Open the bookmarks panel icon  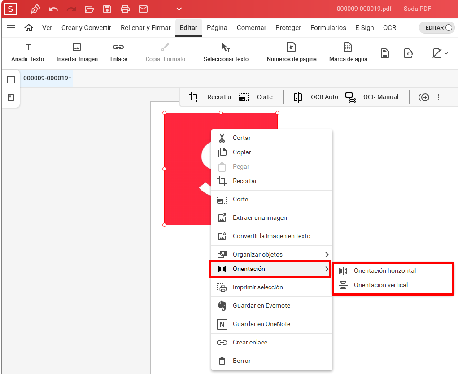click(x=11, y=97)
